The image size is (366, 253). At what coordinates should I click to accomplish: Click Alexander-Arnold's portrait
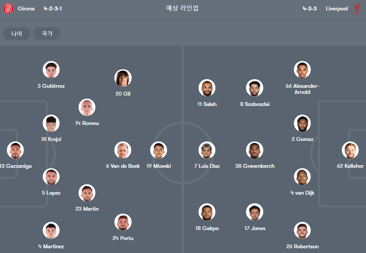tap(302, 70)
